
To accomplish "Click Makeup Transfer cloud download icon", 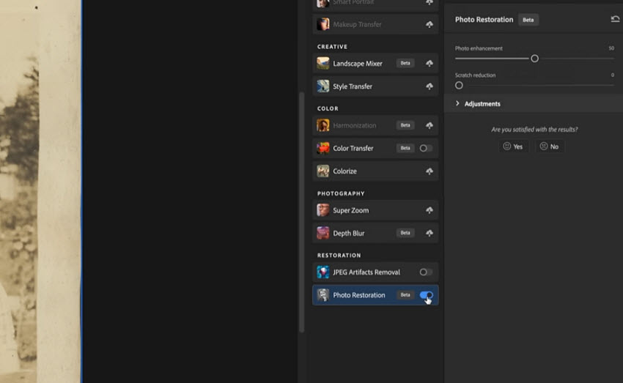I will tap(429, 25).
